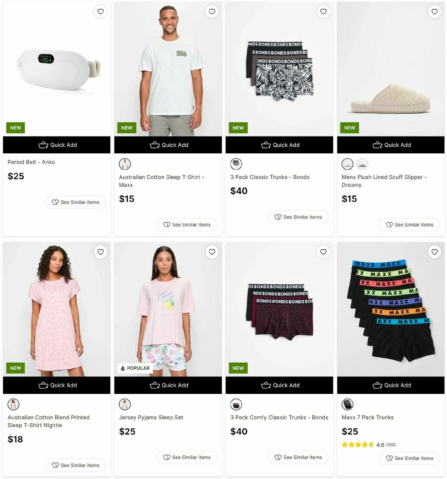Save Mens Plush Lined Scuff Slipper via heart
The width and height of the screenshot is (447, 479).
point(434,12)
